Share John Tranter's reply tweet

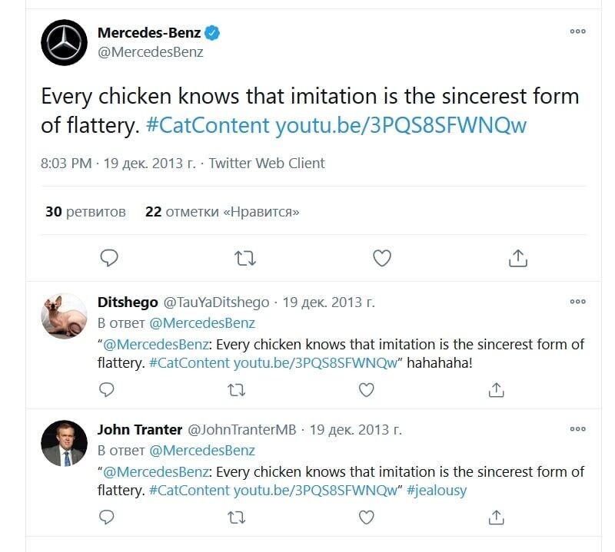[497, 517]
